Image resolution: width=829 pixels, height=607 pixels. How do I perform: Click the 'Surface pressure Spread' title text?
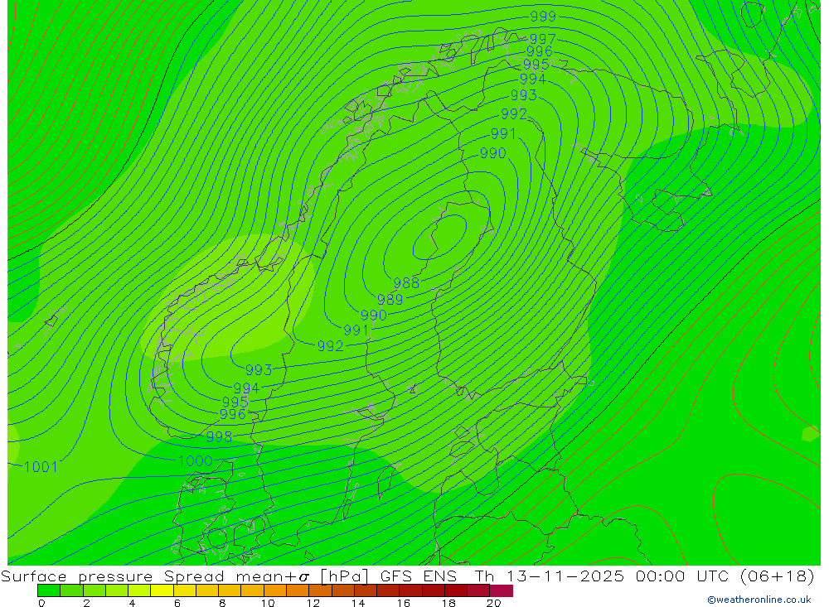coord(113,576)
